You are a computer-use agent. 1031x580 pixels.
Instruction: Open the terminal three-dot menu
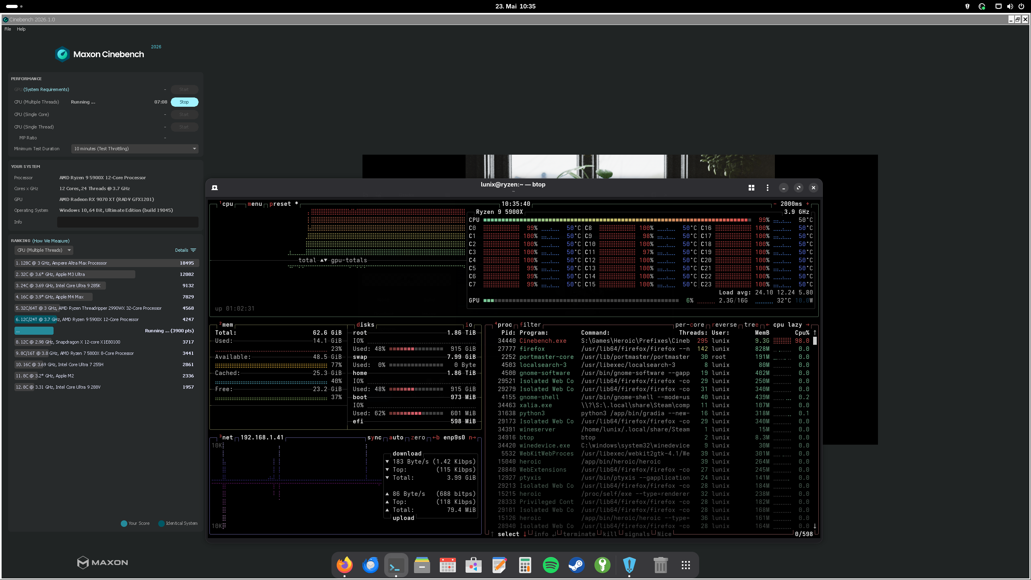click(x=768, y=188)
